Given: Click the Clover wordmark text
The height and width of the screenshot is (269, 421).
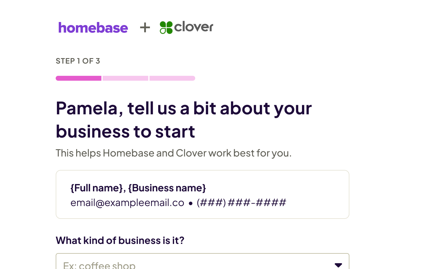Looking at the screenshot, I should pyautogui.click(x=194, y=27).
